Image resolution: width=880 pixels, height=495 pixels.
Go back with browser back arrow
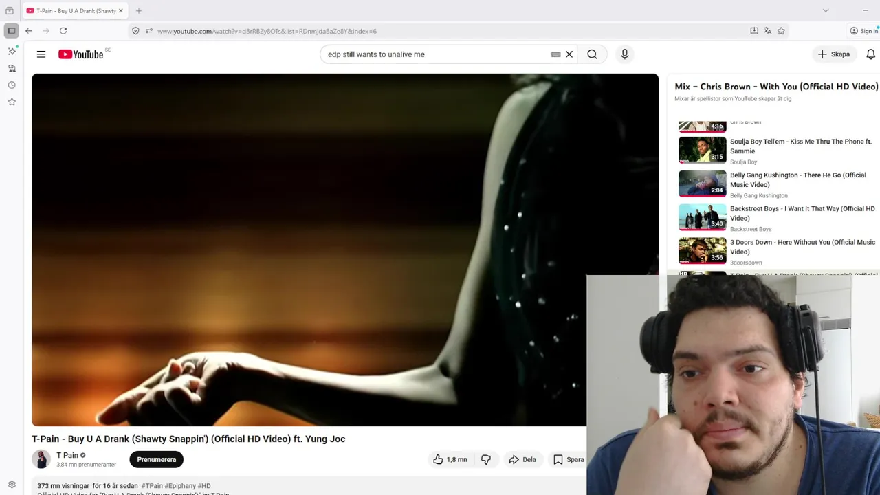point(29,31)
